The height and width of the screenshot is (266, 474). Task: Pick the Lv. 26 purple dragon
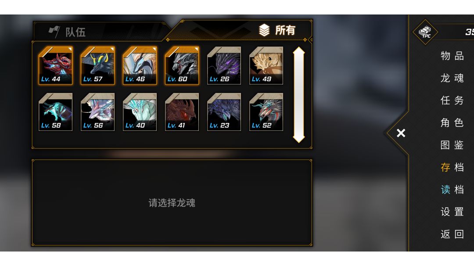(224, 65)
